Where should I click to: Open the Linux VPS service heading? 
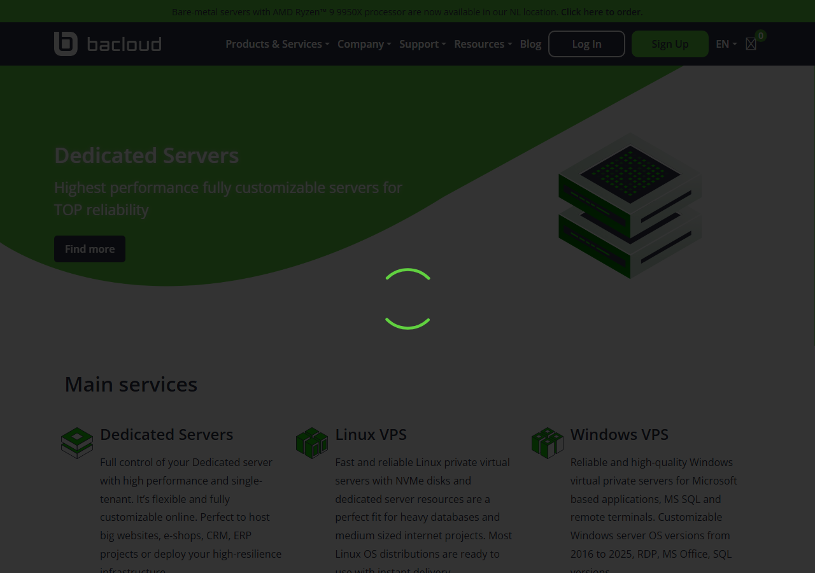pyautogui.click(x=371, y=434)
